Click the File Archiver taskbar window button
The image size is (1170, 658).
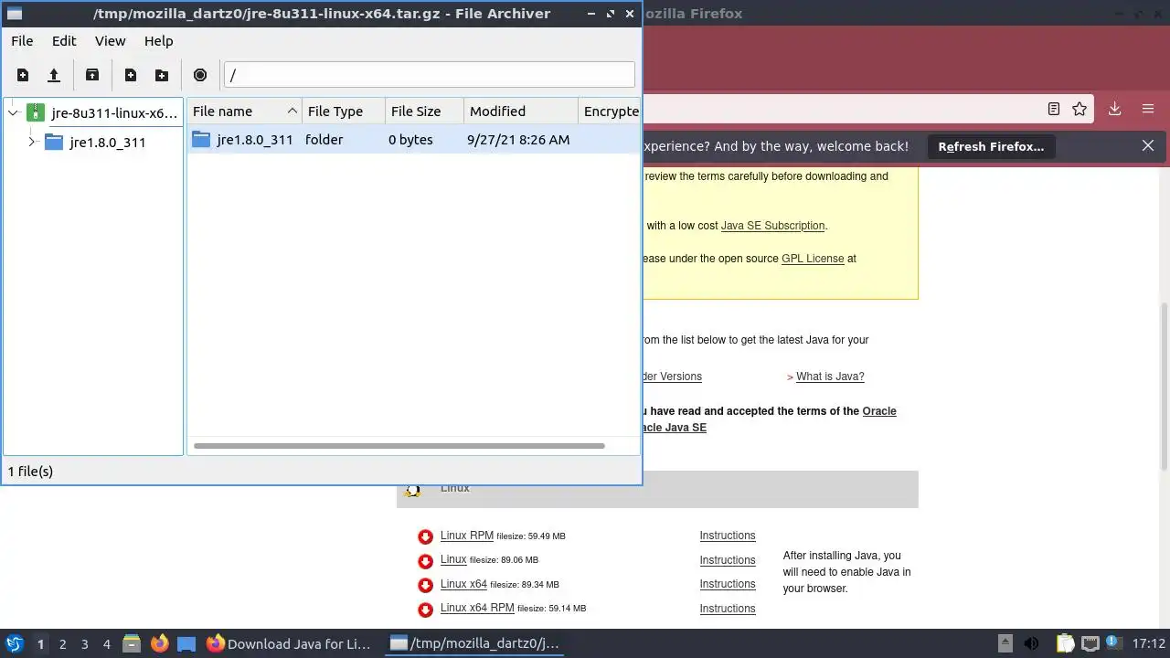click(x=474, y=643)
